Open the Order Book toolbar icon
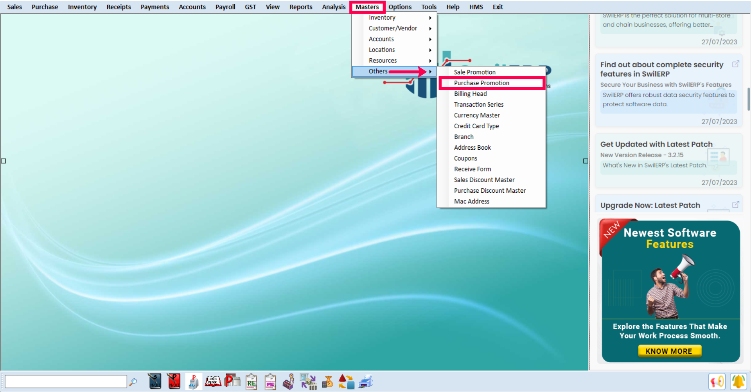Image resolution: width=751 pixels, height=392 pixels. pos(213,381)
